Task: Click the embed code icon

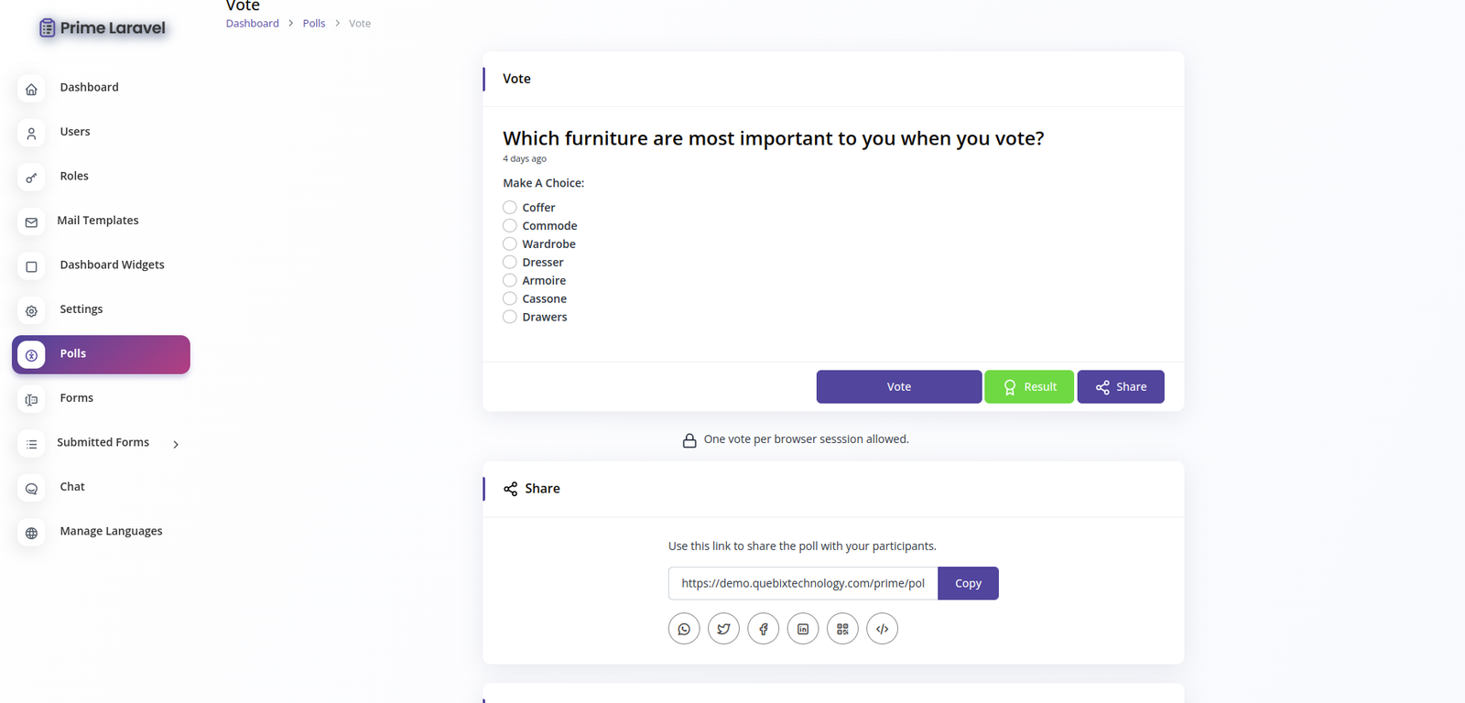Action: 883,629
